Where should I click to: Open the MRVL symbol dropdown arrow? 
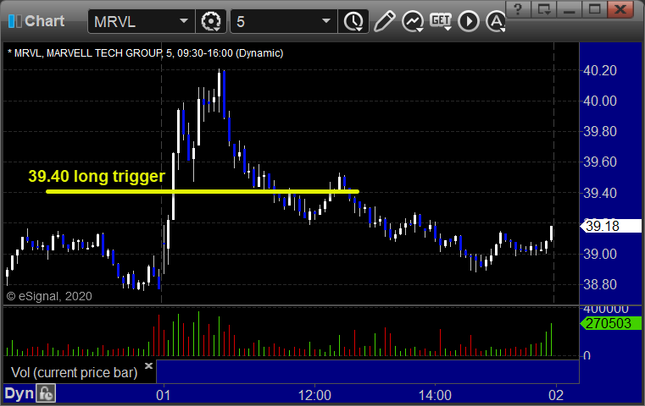click(x=183, y=21)
